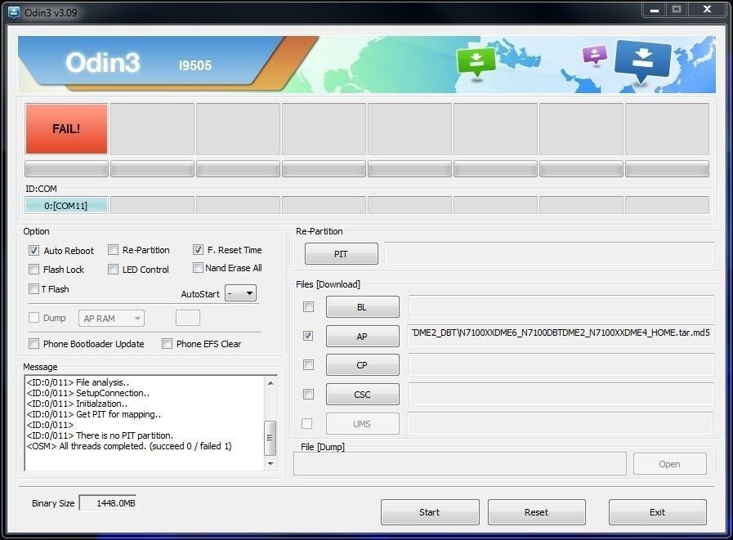Tick Phone Bootloader Update checkbox
This screenshot has height=540, width=733.
point(34,344)
